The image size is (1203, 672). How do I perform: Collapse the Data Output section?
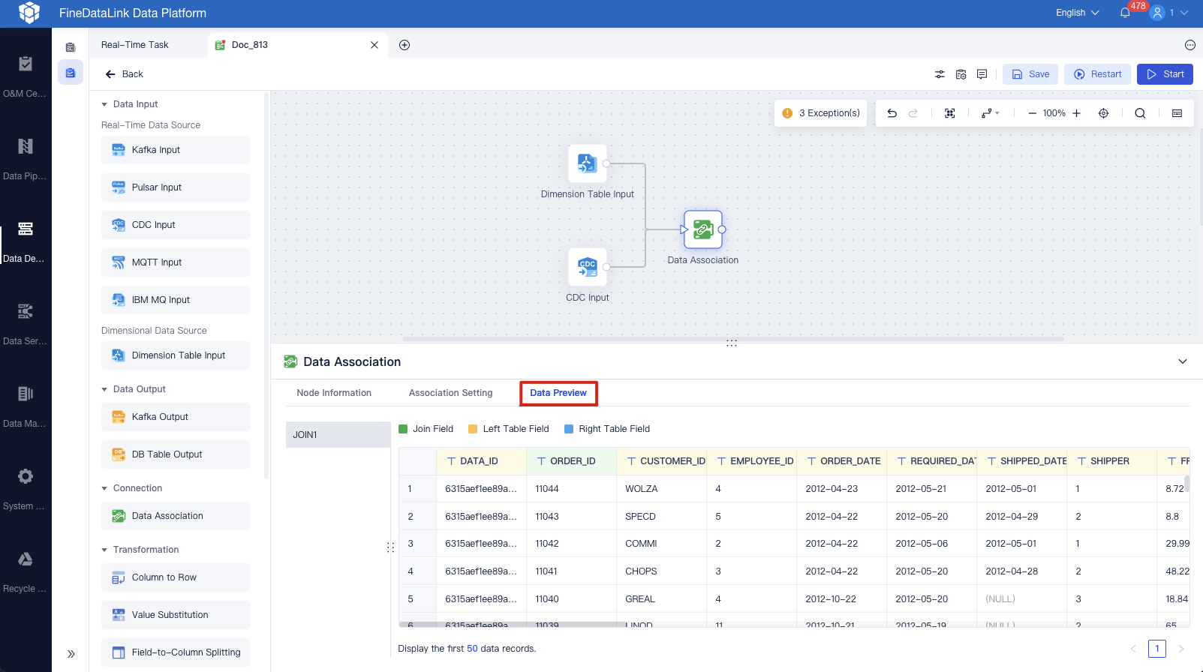click(x=104, y=389)
